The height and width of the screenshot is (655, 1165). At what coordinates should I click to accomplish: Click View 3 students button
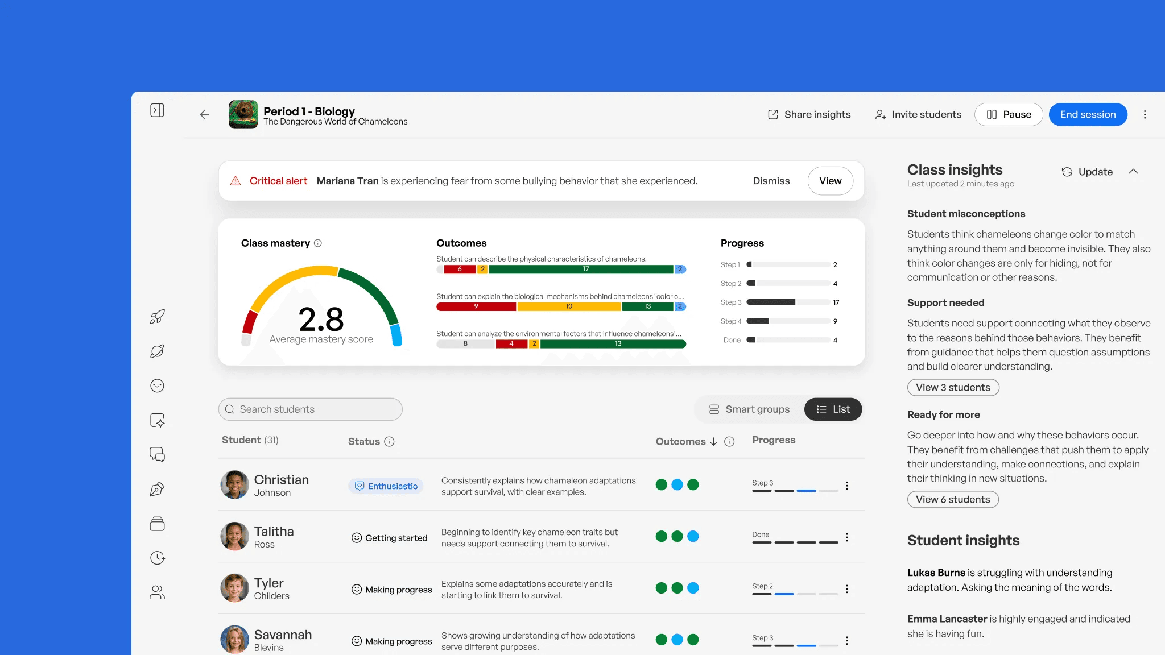(x=953, y=388)
